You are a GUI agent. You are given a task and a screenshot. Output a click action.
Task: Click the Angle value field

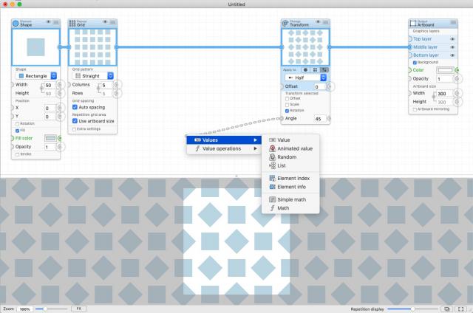(320, 119)
